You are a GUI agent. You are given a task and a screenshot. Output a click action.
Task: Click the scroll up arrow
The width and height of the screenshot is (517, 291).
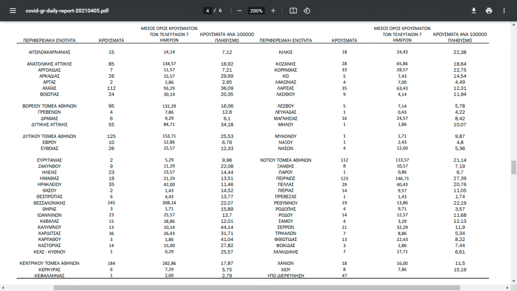(513, 25)
